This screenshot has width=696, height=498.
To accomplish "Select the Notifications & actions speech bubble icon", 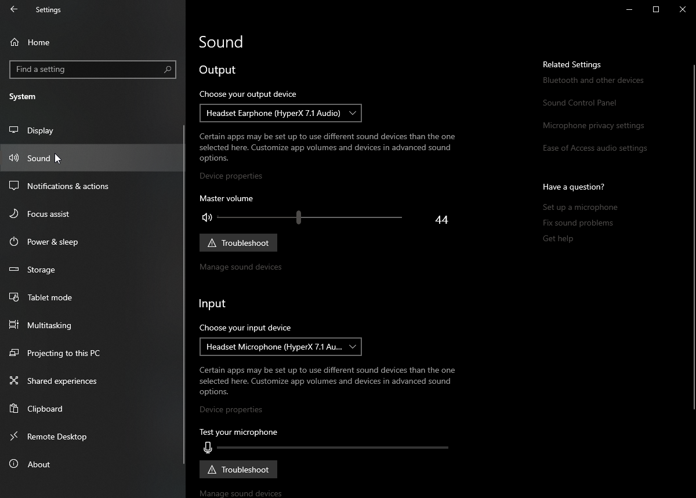I will [13, 186].
